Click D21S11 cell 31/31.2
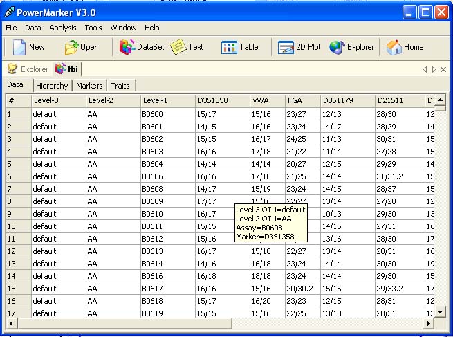Screen dimensions: 453x337 click(x=400, y=176)
